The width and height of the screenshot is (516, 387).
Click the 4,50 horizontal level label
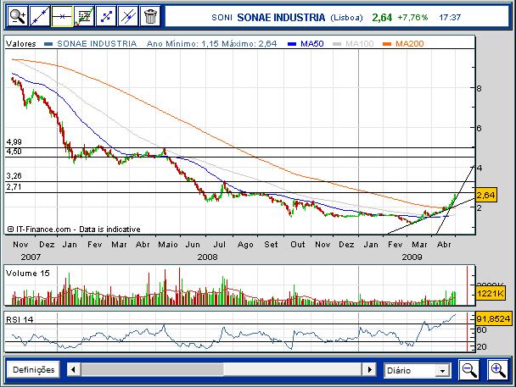(x=14, y=152)
